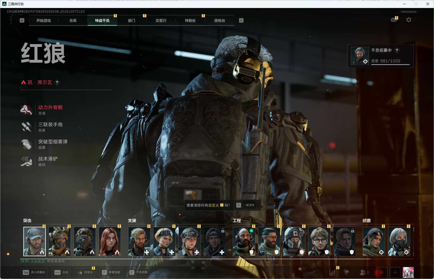Click the E key next-tab icon
This screenshot has height=279, width=434.
[x=241, y=20]
